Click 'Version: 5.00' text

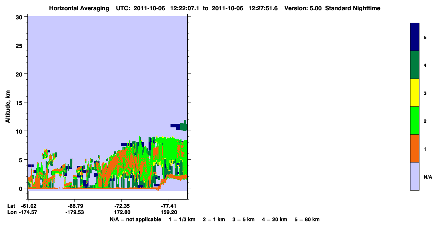click(x=303, y=8)
